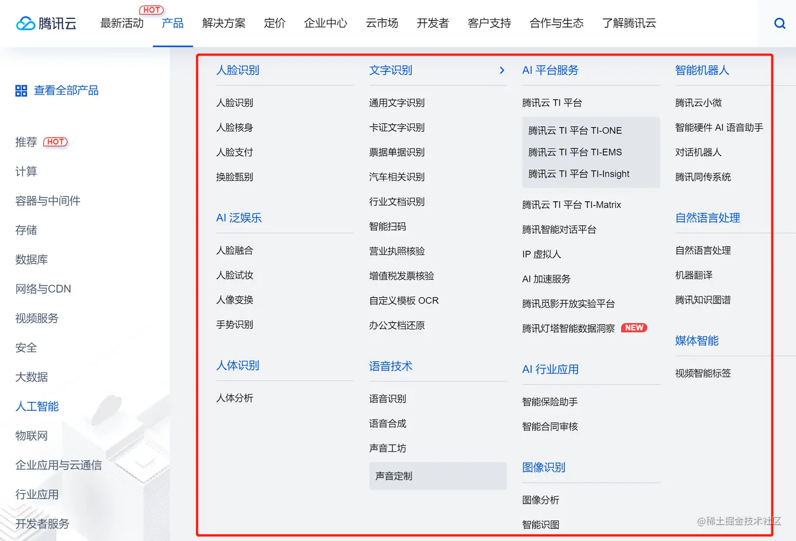Open the 自定义模板 OCR product link
This screenshot has width=796, height=541.
[404, 300]
